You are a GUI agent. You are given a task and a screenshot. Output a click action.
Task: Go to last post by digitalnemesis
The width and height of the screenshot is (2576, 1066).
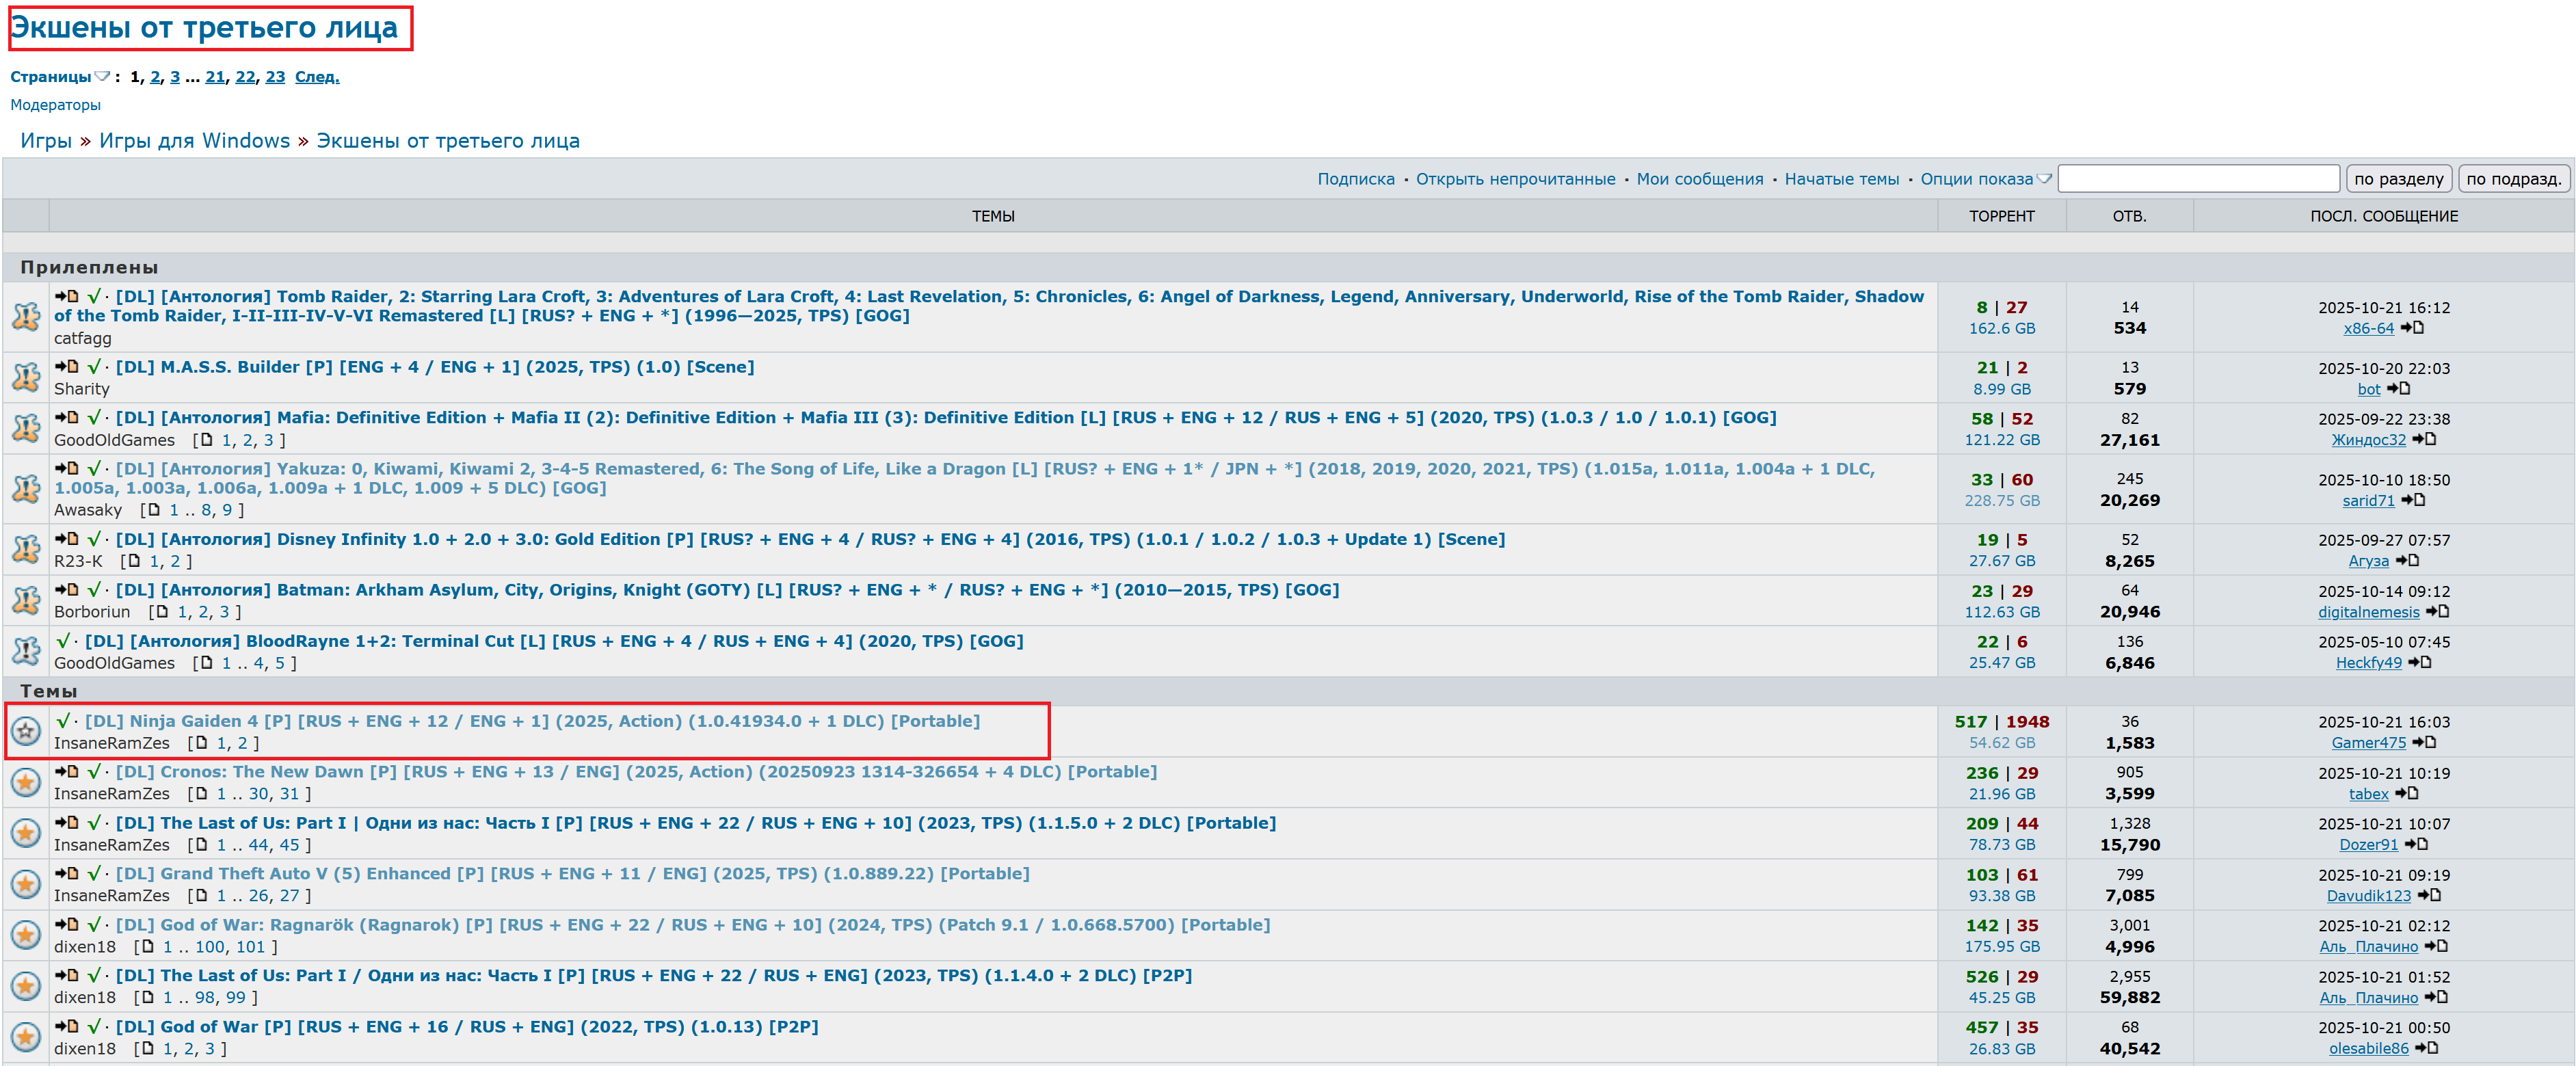(x=2438, y=612)
